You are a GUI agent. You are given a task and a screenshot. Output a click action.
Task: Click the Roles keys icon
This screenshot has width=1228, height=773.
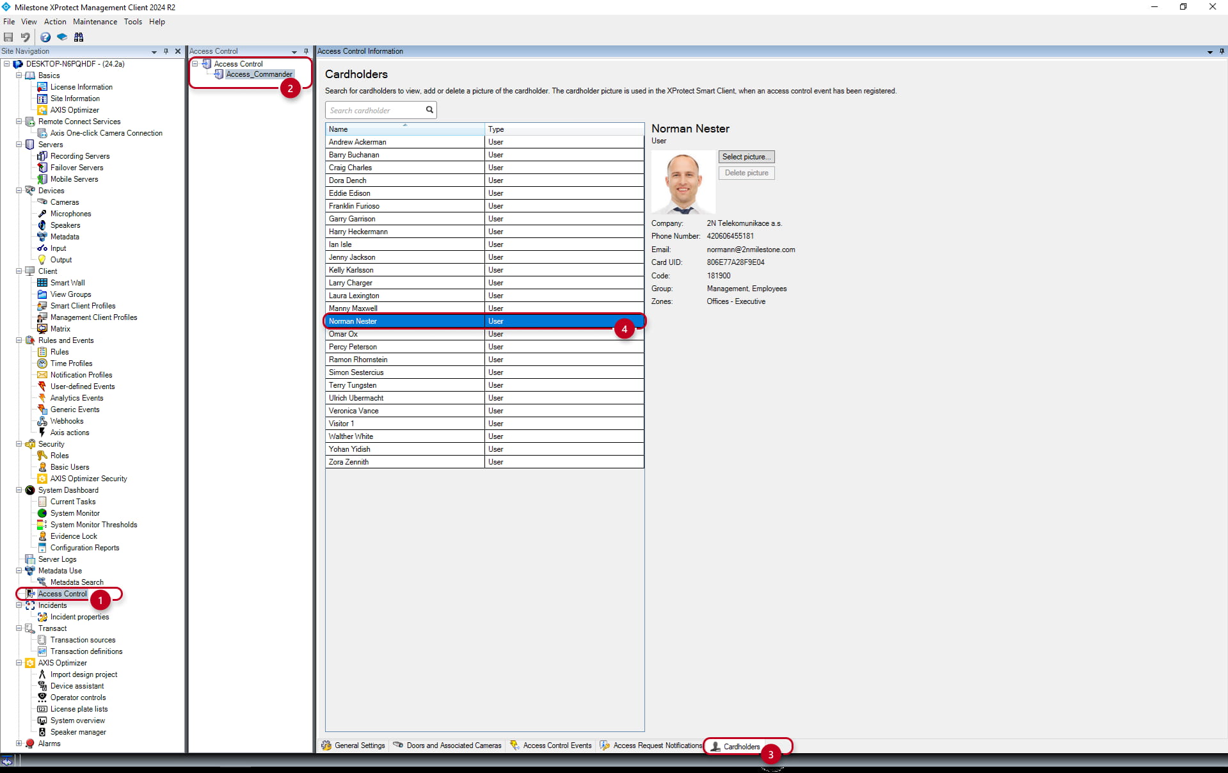(42, 456)
